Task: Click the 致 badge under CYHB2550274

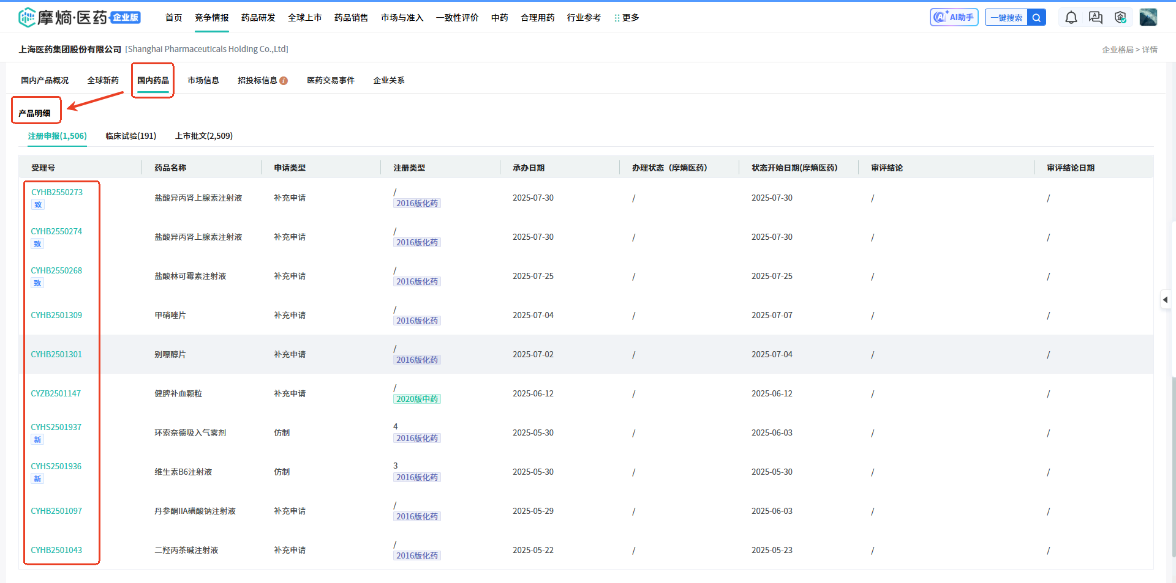Action: pyautogui.click(x=37, y=244)
